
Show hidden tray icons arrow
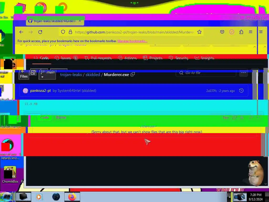(x=230, y=197)
